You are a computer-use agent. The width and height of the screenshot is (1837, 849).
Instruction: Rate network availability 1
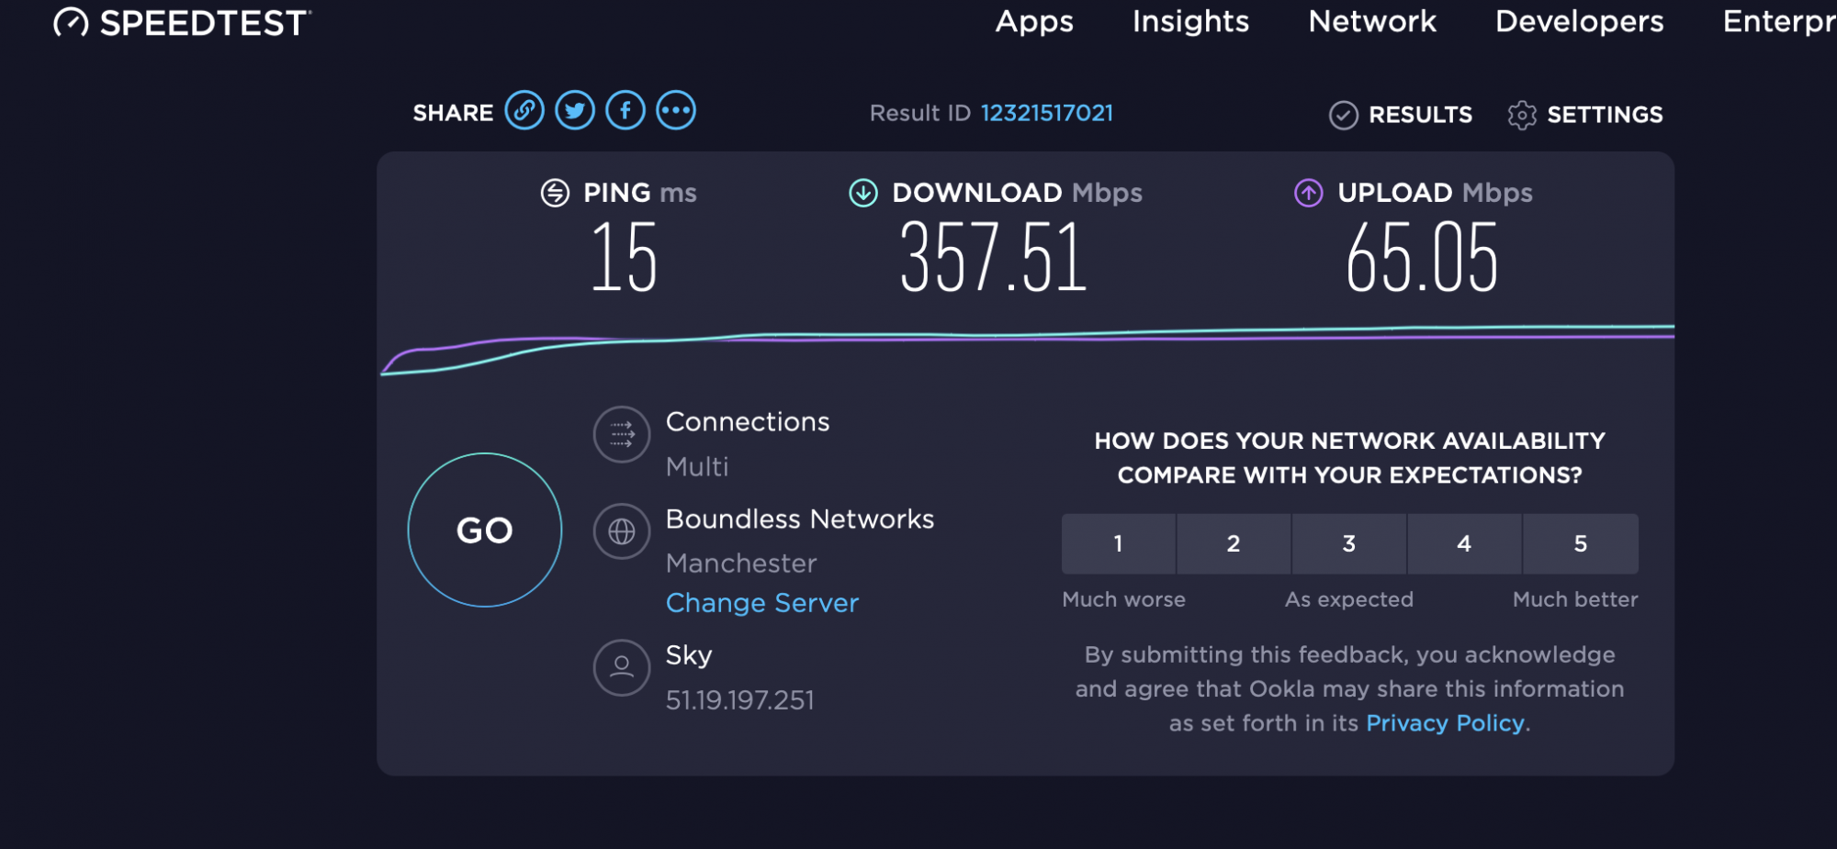coord(1119,543)
